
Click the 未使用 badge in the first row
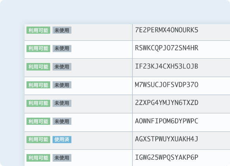click(62, 30)
